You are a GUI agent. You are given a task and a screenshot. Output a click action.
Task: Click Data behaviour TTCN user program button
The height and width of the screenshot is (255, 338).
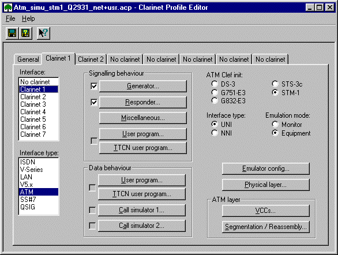coord(142,194)
